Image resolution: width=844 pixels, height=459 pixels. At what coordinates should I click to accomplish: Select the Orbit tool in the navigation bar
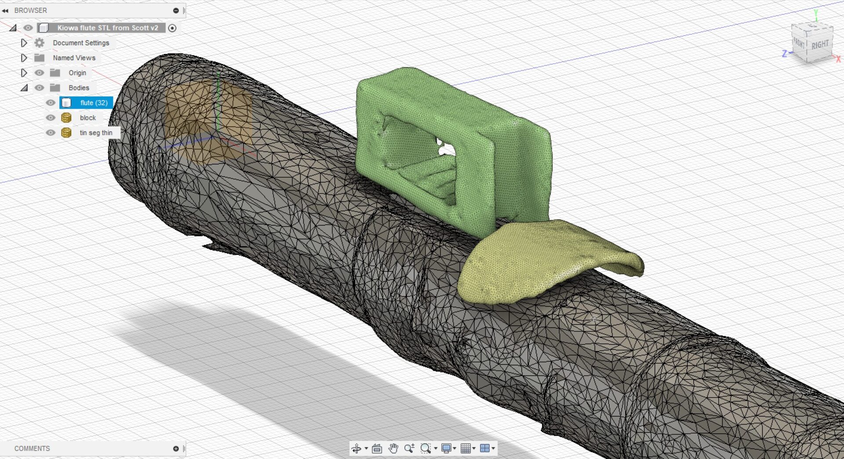coord(357,448)
